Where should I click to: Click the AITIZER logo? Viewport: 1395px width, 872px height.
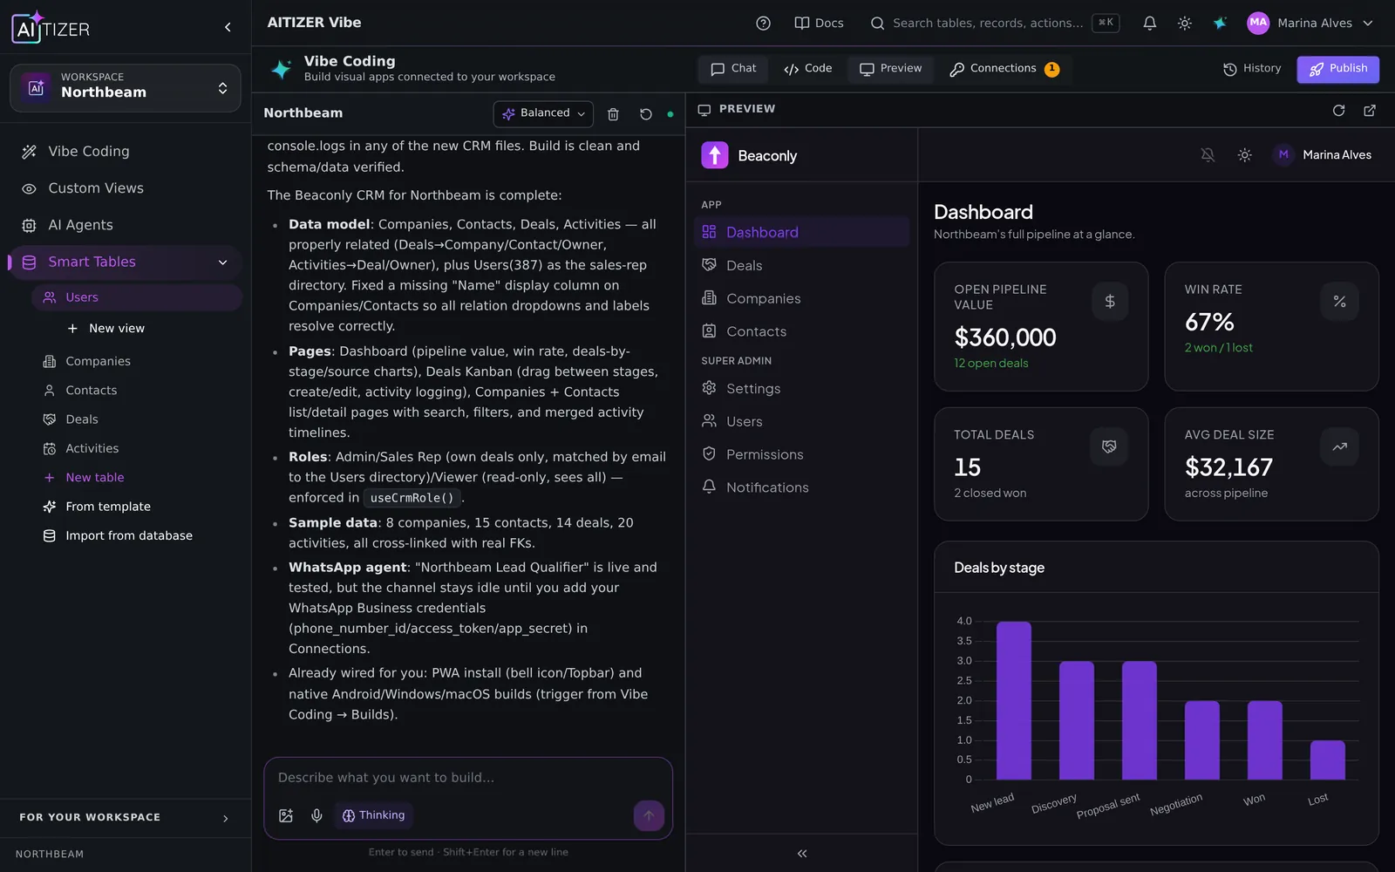[51, 28]
